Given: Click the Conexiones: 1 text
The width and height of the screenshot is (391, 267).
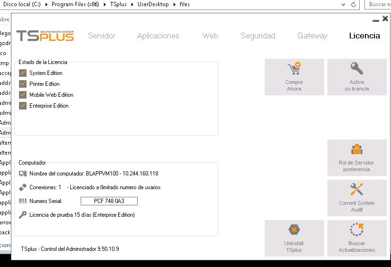Looking at the screenshot, I should [46, 187].
